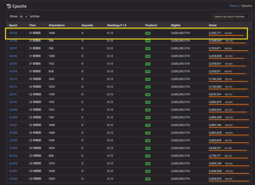Click the Yes finalized badge for epoch 32305
The image size is (255, 185).
[148, 140]
